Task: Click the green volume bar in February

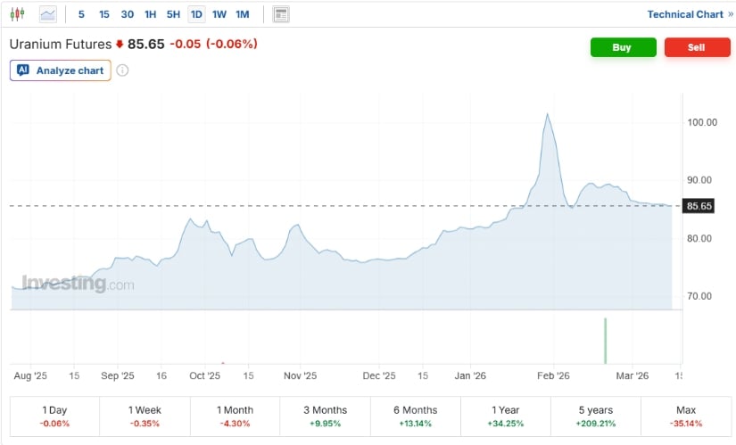Action: (x=606, y=341)
